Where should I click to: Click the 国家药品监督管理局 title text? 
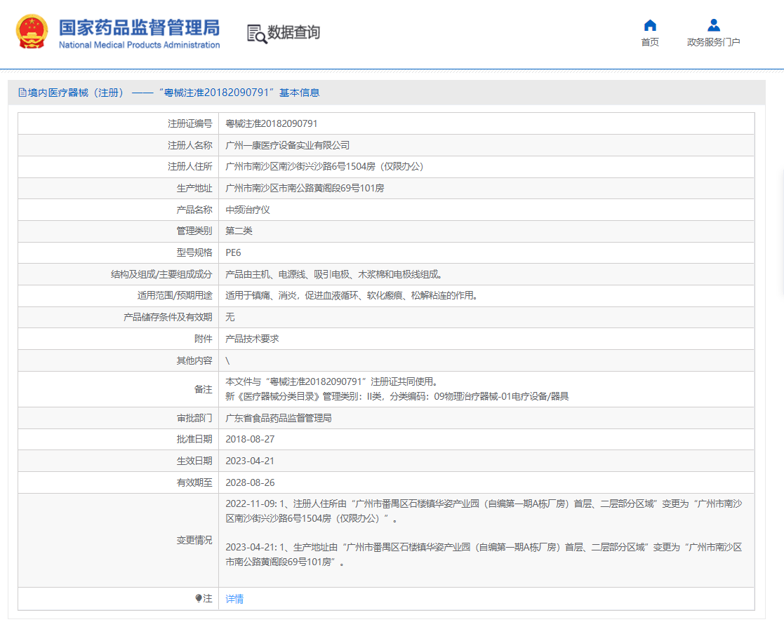tap(139, 27)
